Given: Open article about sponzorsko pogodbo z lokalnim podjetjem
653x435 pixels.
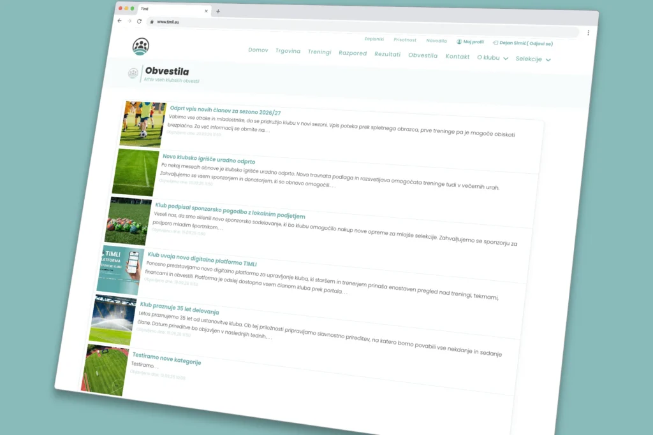Looking at the screenshot, I should tap(230, 211).
